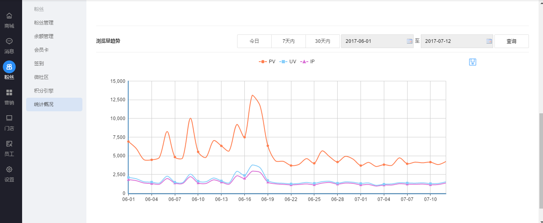
Task: Toggle the UV series in chart legend
Action: pyautogui.click(x=288, y=62)
